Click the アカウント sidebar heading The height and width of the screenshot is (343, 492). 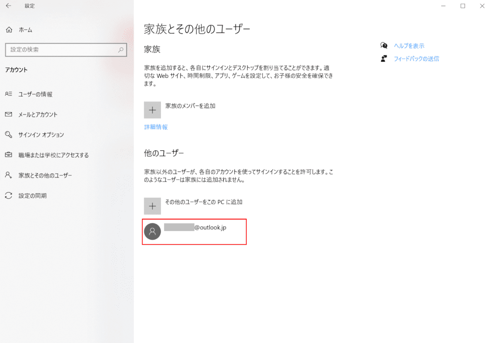[16, 70]
